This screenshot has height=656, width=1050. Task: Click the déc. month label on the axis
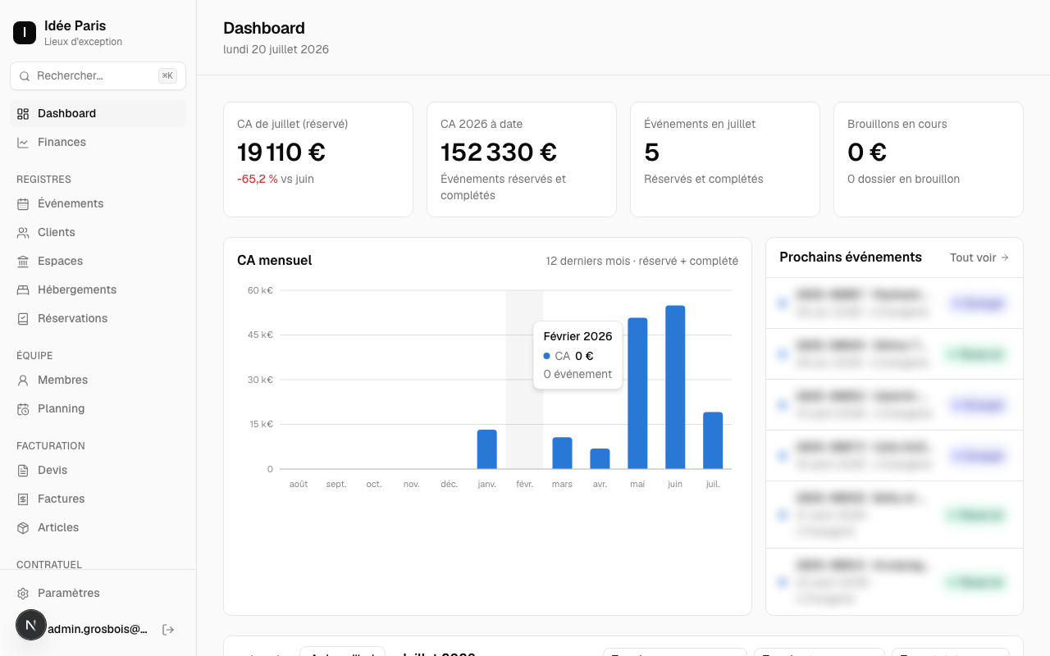450,485
